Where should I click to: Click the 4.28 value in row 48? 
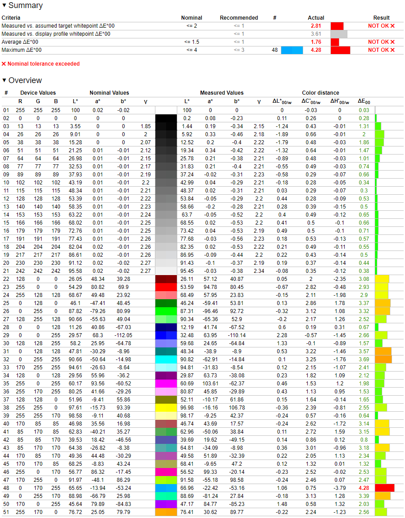click(364, 488)
